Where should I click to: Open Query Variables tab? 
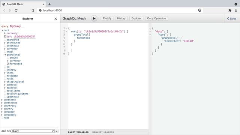click(x=78, y=132)
